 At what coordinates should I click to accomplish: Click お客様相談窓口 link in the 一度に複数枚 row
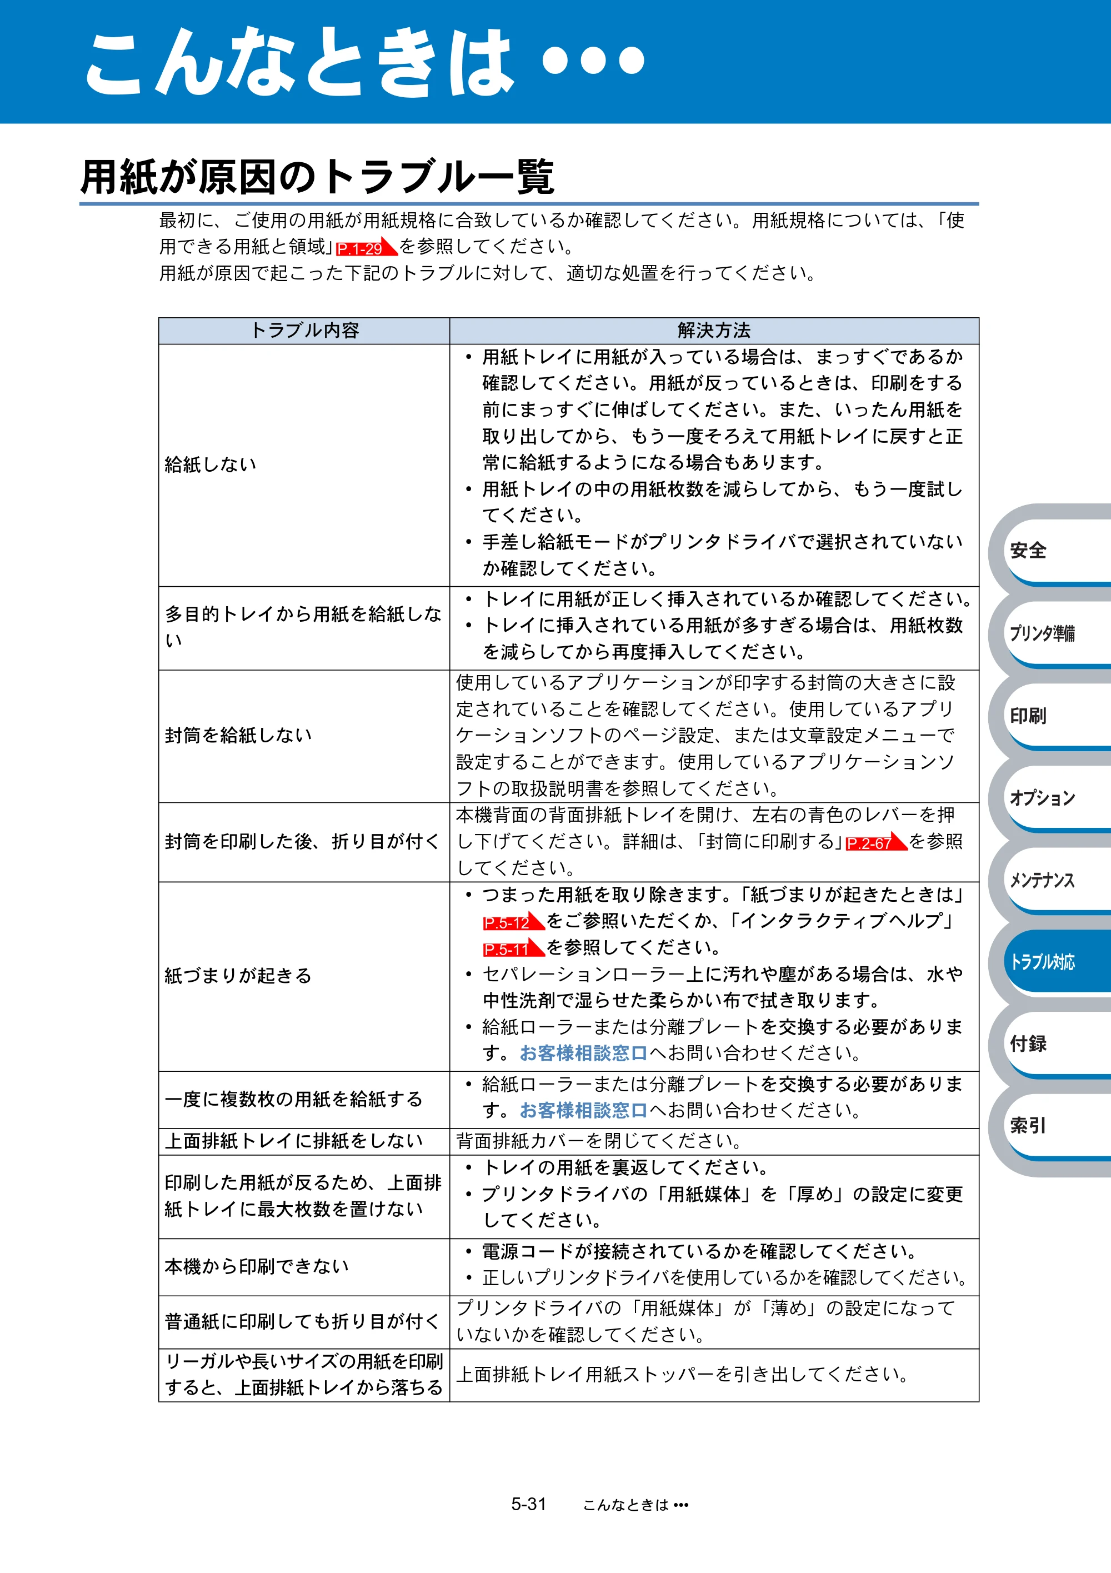point(584,1110)
